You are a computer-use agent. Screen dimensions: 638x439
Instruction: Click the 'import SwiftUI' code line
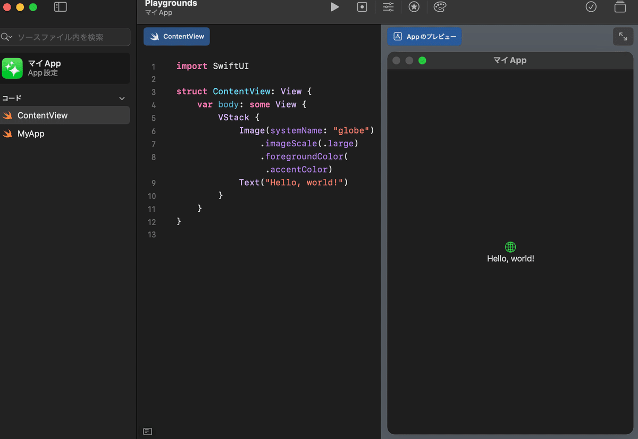pos(213,66)
